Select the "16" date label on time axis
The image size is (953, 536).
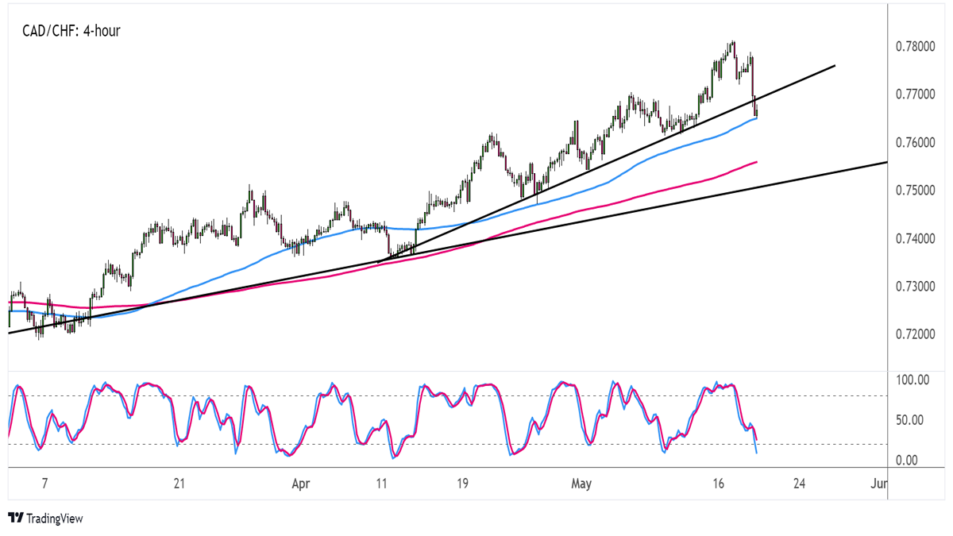719,484
